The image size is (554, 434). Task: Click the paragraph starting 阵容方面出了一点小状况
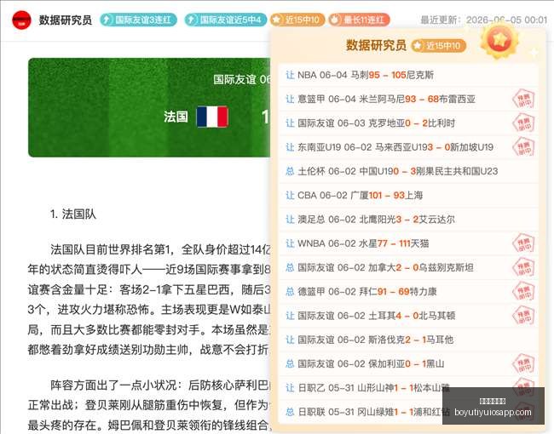click(149, 405)
